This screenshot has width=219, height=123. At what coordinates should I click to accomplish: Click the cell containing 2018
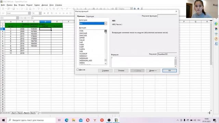point(22,53)
